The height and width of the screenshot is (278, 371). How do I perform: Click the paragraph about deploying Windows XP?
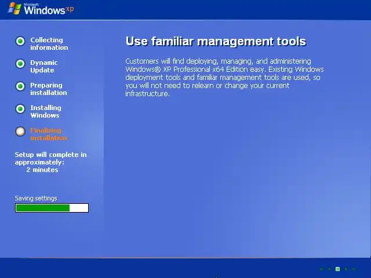point(224,77)
